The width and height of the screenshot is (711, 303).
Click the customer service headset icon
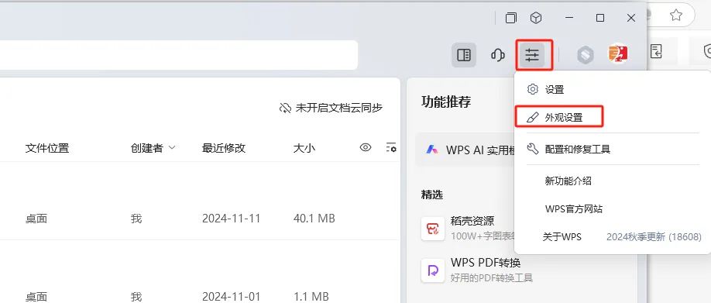pyautogui.click(x=498, y=55)
